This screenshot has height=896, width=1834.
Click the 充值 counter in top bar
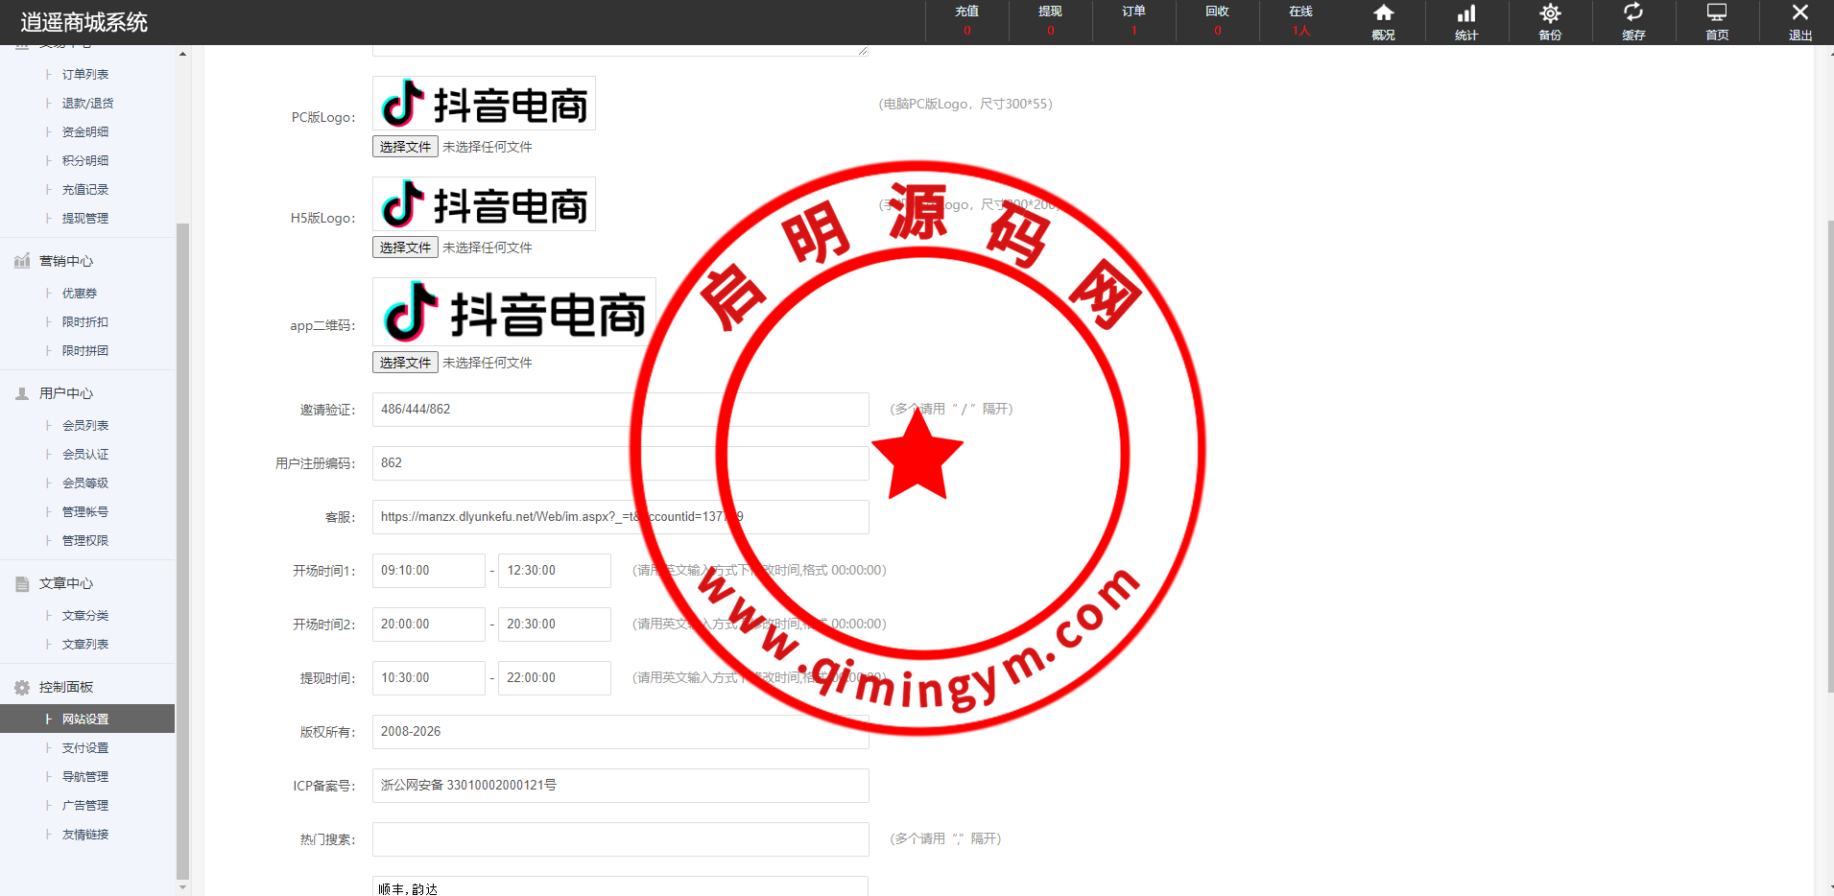[x=966, y=21]
